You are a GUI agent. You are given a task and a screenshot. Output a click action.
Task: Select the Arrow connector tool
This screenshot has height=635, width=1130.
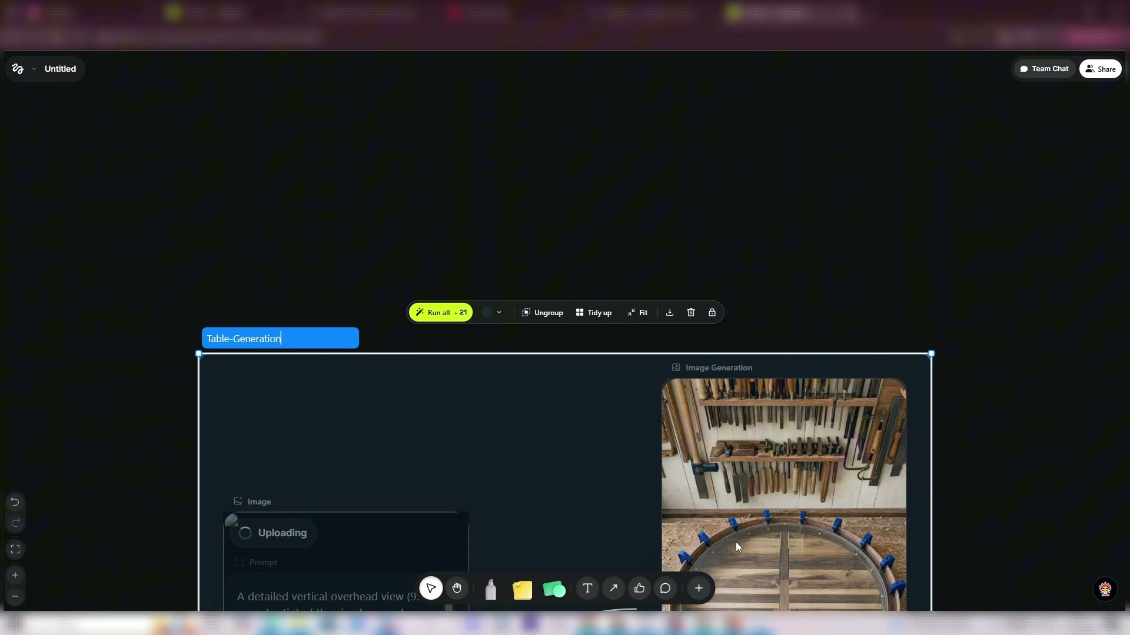pos(613,589)
